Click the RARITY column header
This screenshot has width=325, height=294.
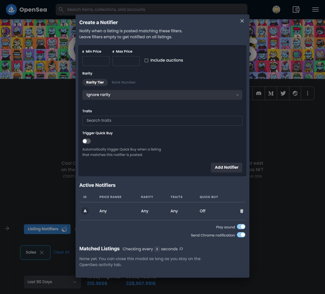(147, 197)
